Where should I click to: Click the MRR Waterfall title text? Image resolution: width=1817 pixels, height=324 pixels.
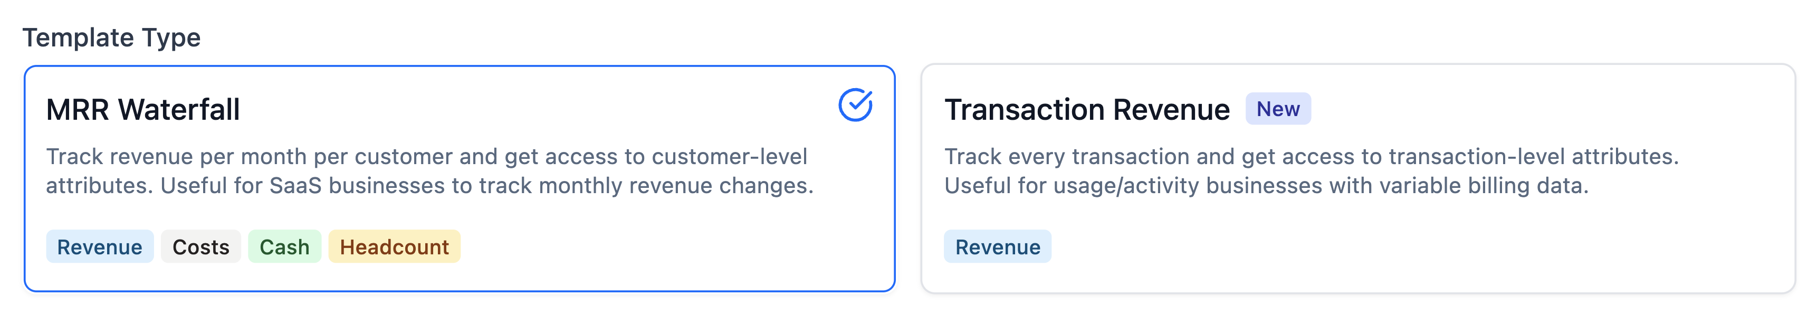[x=143, y=110]
